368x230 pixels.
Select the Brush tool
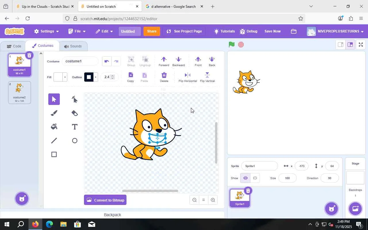click(54, 113)
